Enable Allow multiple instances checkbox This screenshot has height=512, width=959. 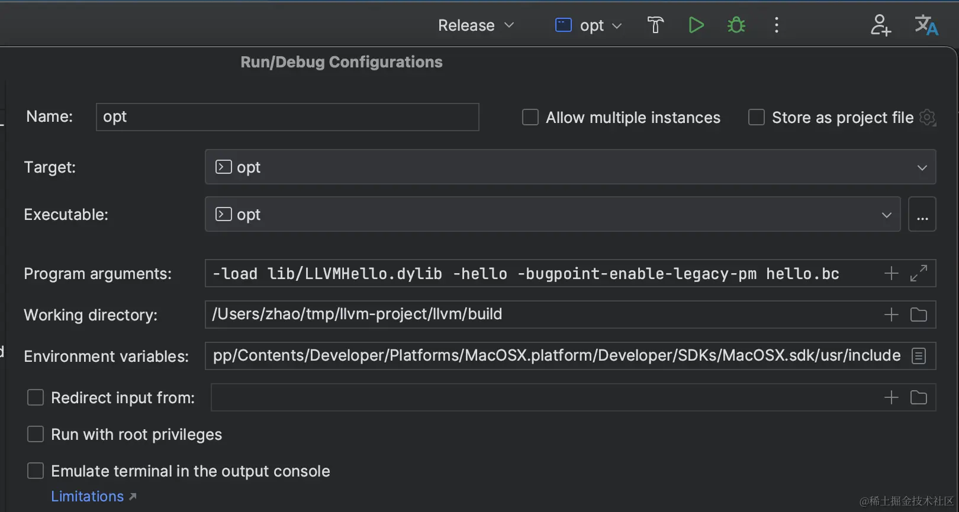(x=530, y=117)
